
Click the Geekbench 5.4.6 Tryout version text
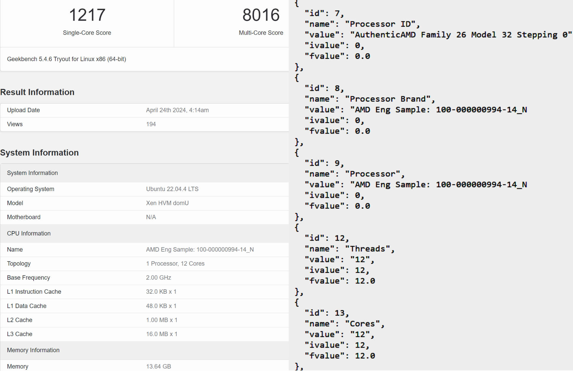pyautogui.click(x=67, y=59)
